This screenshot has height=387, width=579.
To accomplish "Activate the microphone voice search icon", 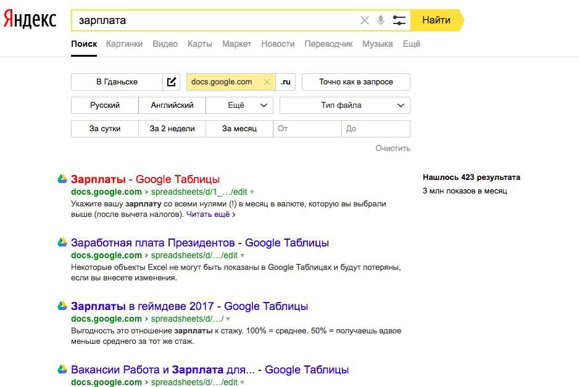I will coord(381,20).
